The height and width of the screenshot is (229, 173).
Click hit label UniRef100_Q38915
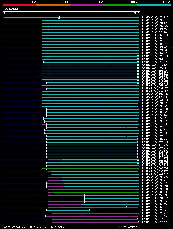click(155, 79)
